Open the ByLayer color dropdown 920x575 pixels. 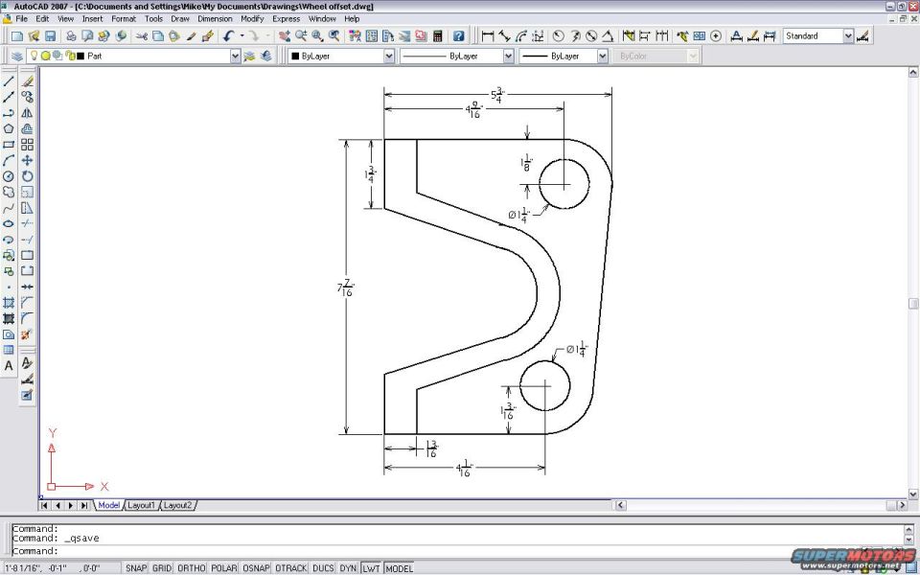(389, 56)
